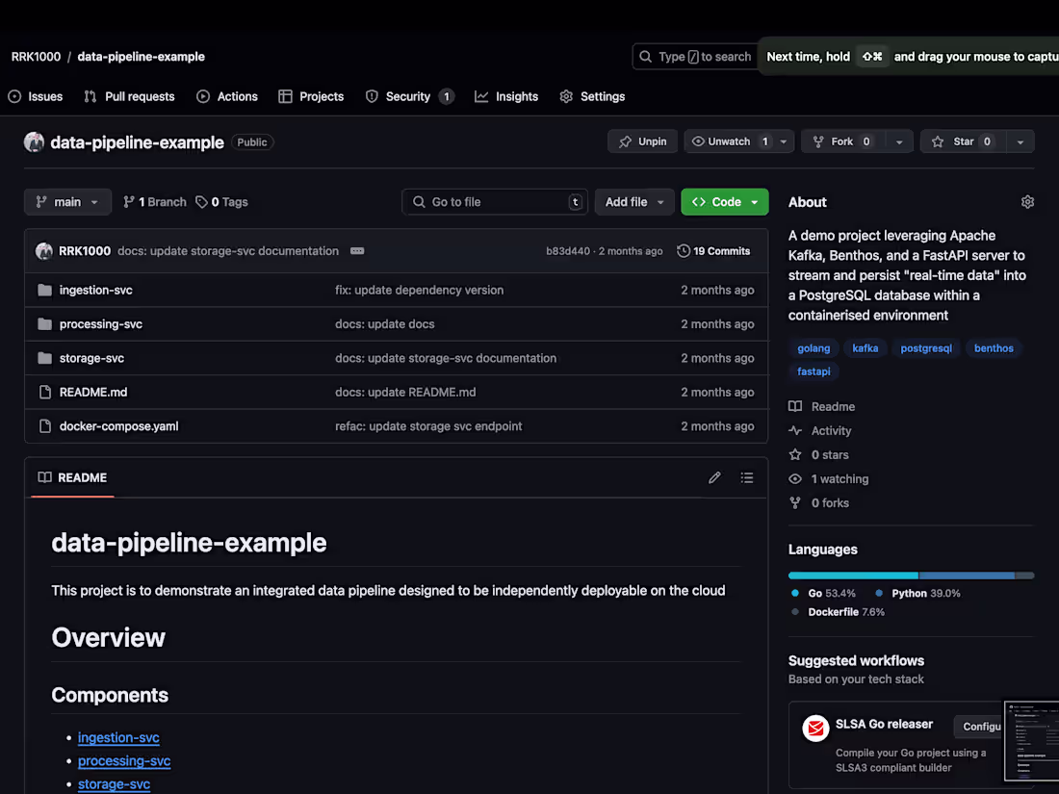This screenshot has height=794, width=1059.
Task: Click the SLSA Go releaser workflow logo
Action: tap(815, 729)
